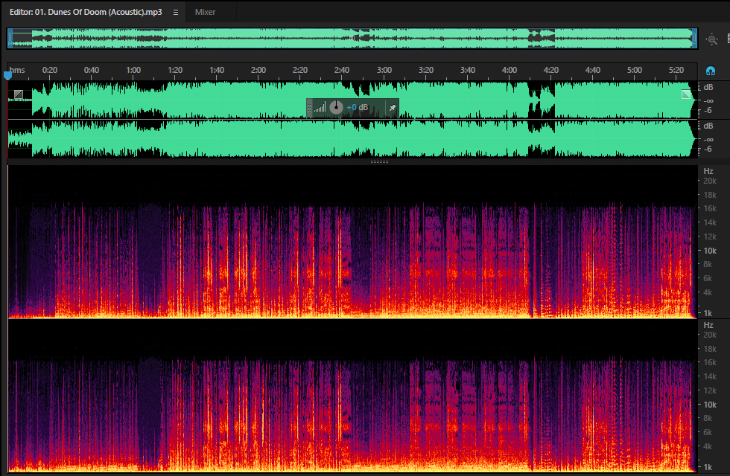Click the 4:00 mark on ruler
The width and height of the screenshot is (730, 476).
[510, 70]
